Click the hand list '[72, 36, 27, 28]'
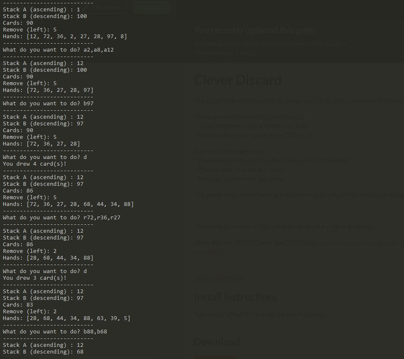404x359 pixels. pyautogui.click(x=42, y=143)
